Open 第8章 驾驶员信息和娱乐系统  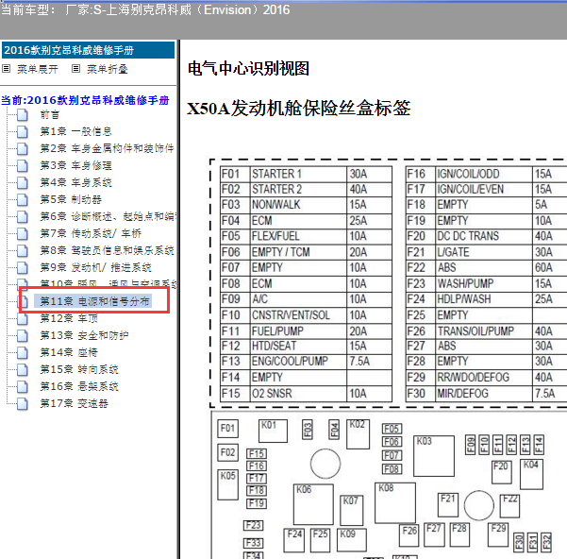107,250
